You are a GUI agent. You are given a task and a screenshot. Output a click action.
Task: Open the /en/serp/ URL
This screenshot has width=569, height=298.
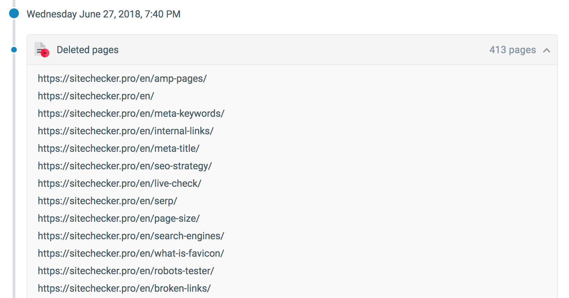coord(107,201)
